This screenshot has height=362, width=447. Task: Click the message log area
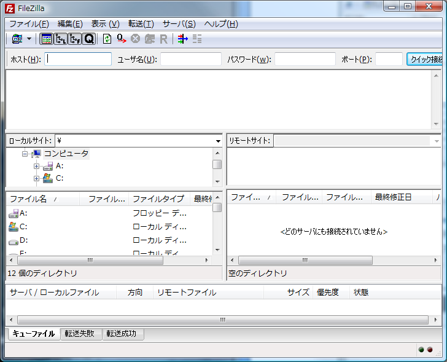coord(219,100)
